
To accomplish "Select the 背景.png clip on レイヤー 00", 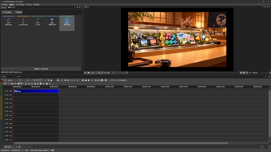I will [36, 91].
